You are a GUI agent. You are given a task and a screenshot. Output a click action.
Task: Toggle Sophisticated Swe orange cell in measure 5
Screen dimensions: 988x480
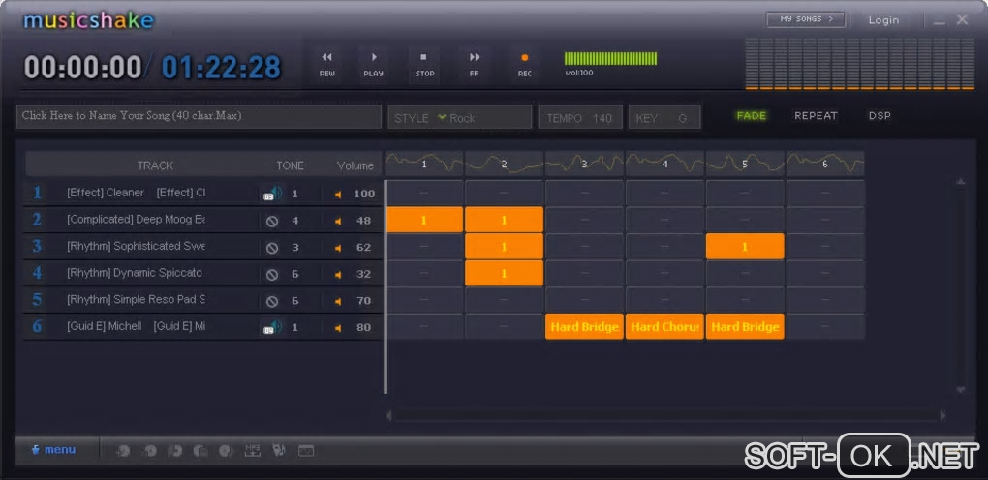745,247
